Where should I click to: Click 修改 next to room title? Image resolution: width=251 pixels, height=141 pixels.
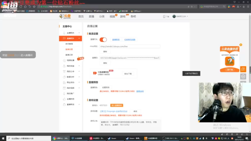pos(135,111)
